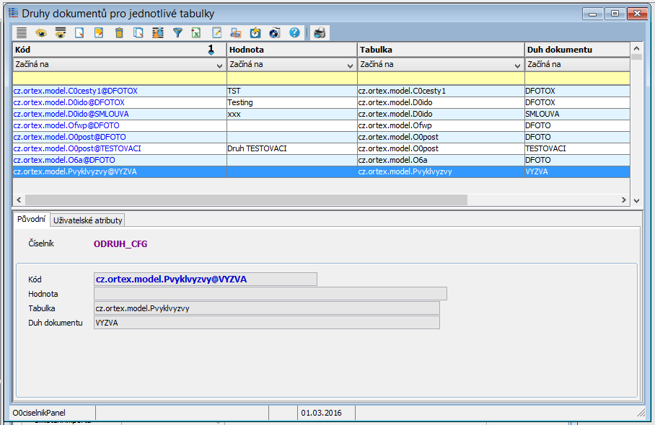Export the table with the Excel icon
The width and height of the screenshot is (655, 425).
pyautogui.click(x=196, y=32)
